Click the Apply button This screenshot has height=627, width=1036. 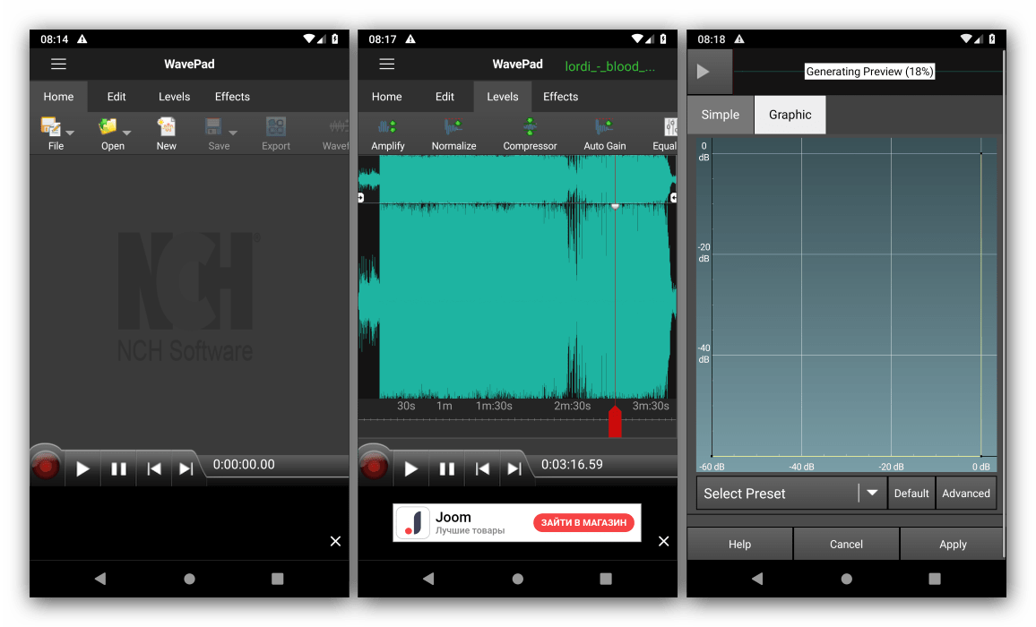(x=953, y=544)
